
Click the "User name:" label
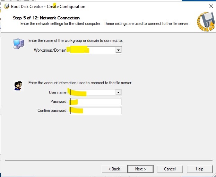(58, 92)
